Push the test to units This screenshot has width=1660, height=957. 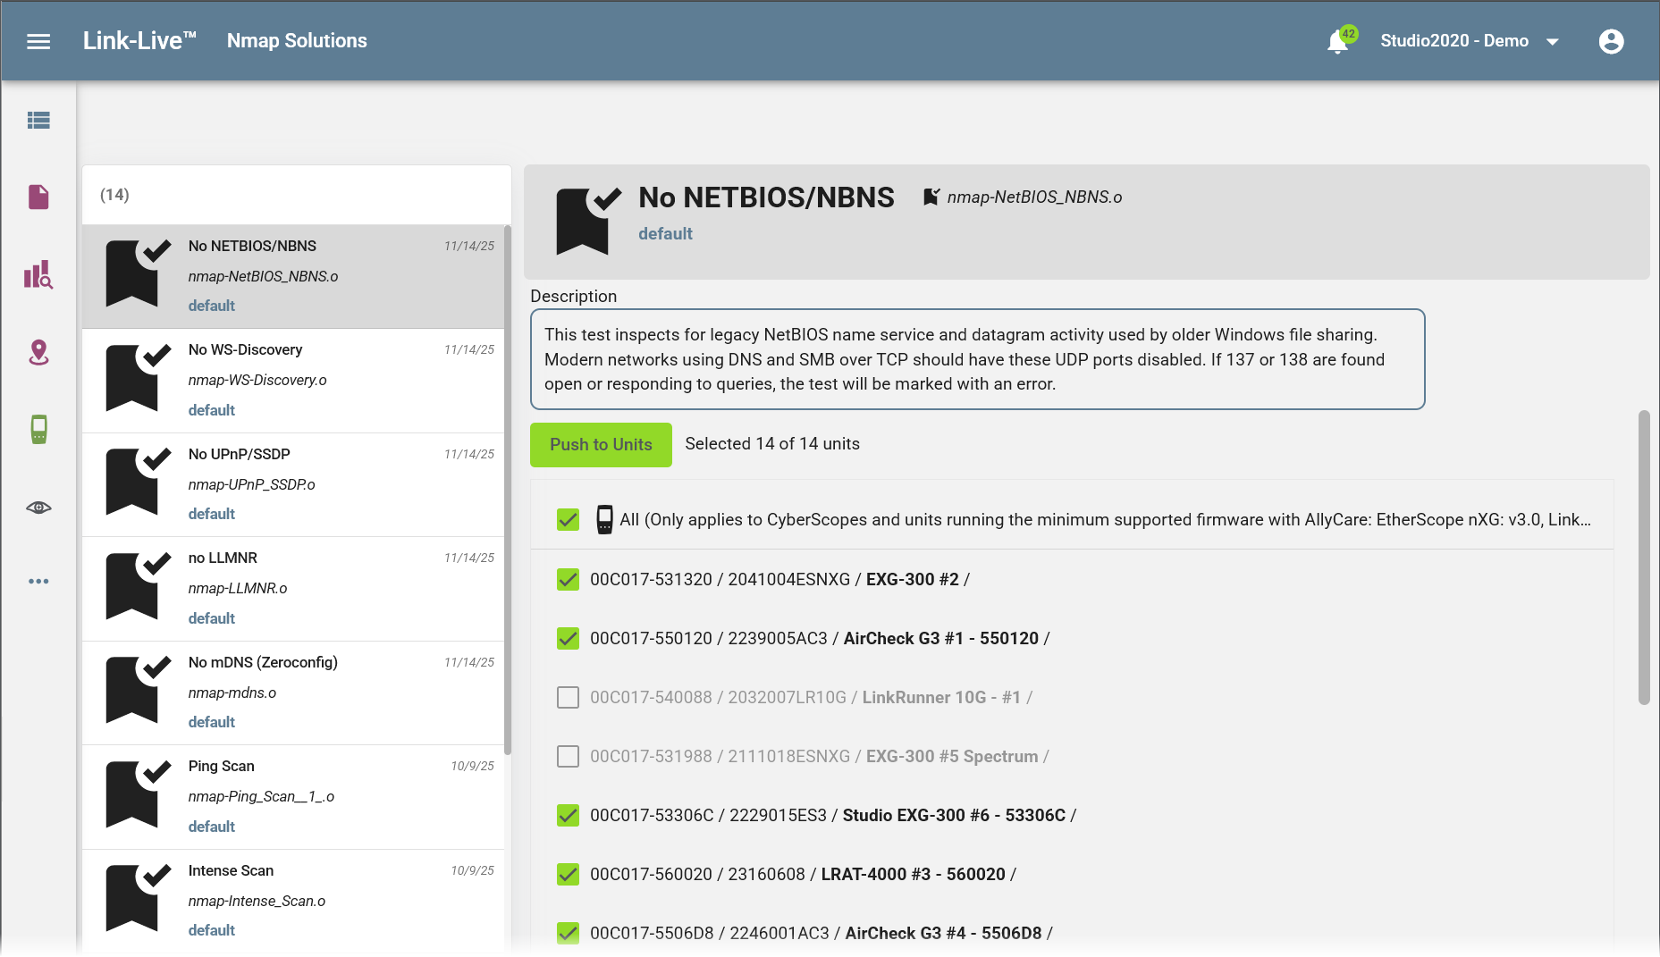coord(601,445)
